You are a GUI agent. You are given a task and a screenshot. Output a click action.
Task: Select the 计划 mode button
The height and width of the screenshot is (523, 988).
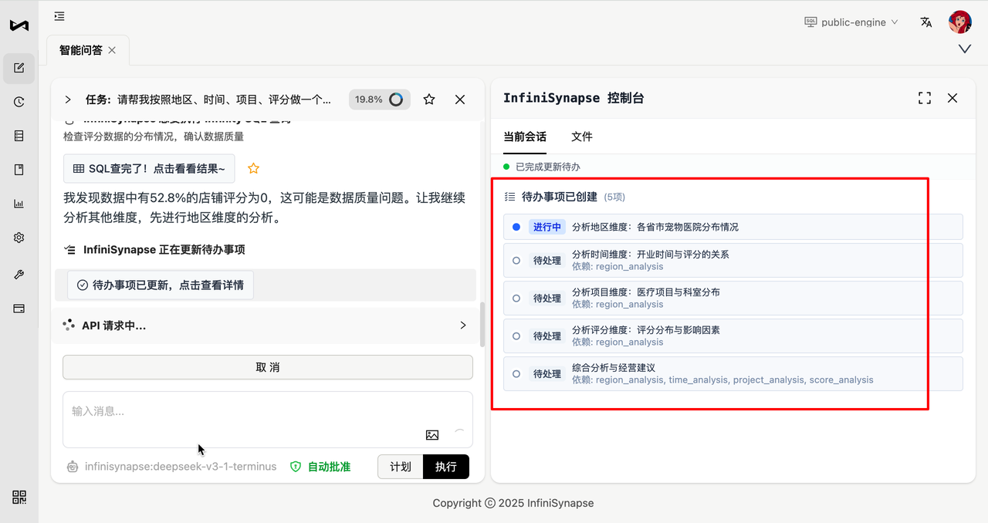point(401,467)
